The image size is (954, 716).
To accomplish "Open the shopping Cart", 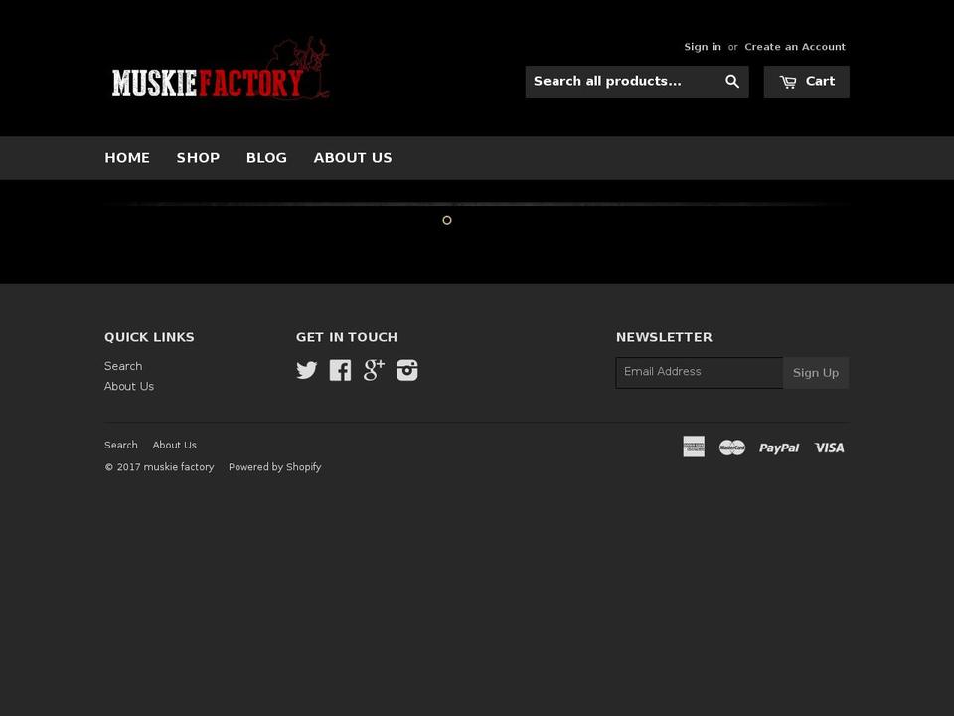I will tap(806, 81).
